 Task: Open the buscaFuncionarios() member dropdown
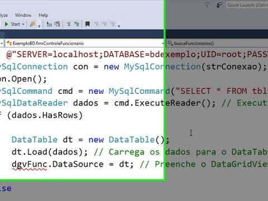point(217,44)
